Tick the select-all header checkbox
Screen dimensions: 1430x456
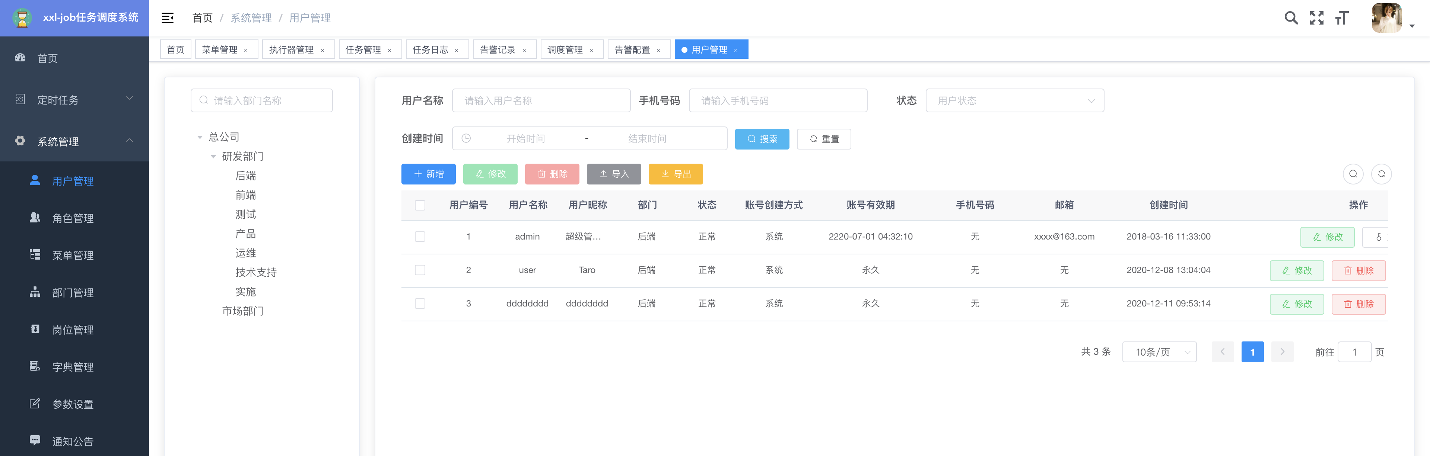pos(420,205)
